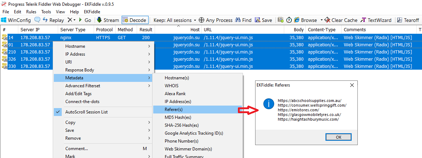Sort by Server IP column header
The height and width of the screenshot is (158, 422).
click(38, 29)
